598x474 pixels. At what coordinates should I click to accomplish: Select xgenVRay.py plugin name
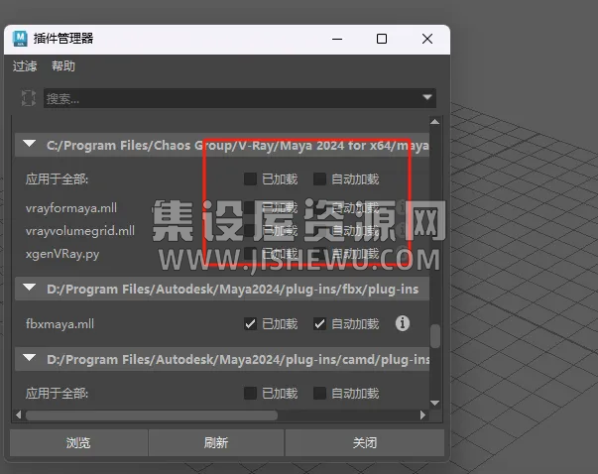pos(62,254)
